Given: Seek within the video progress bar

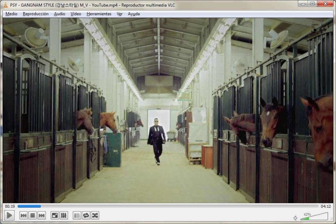Looking at the screenshot, I should coord(168,206).
